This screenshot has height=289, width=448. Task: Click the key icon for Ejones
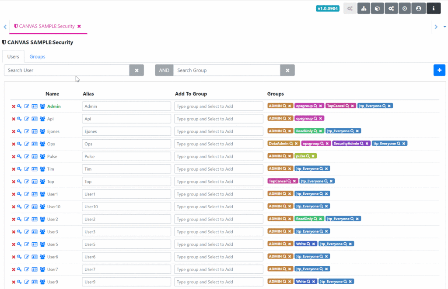click(x=19, y=131)
